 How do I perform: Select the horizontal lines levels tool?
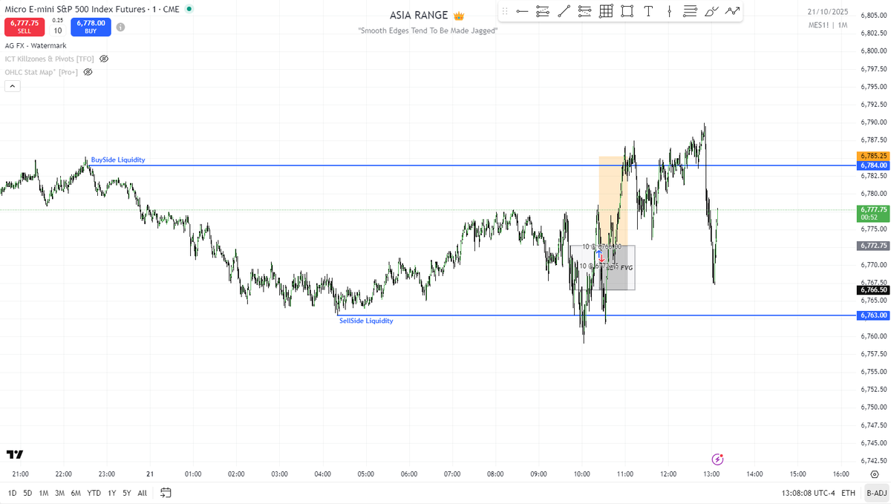coord(691,11)
